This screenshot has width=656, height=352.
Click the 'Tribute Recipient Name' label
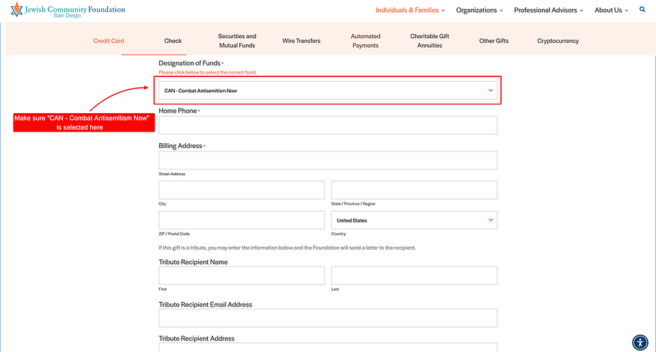click(193, 262)
